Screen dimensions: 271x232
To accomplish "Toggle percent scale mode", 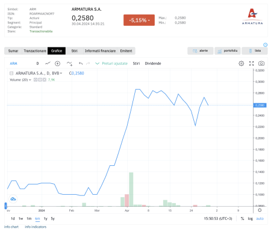I will (x=242, y=219).
